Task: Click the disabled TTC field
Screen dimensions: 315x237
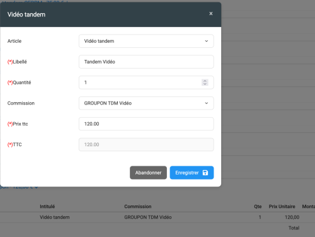Action: coord(146,144)
